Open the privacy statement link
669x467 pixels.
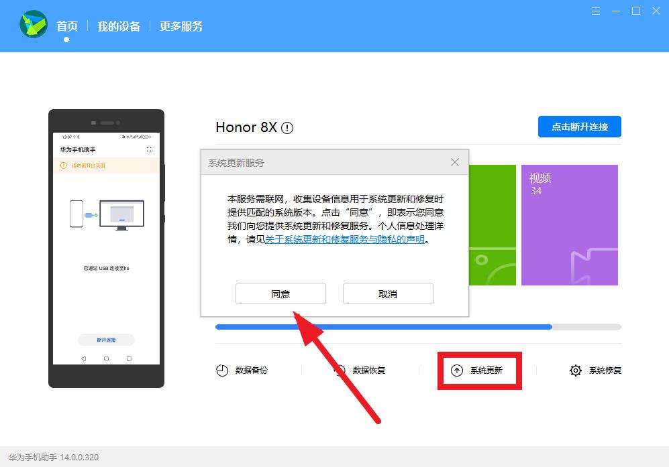(x=345, y=239)
